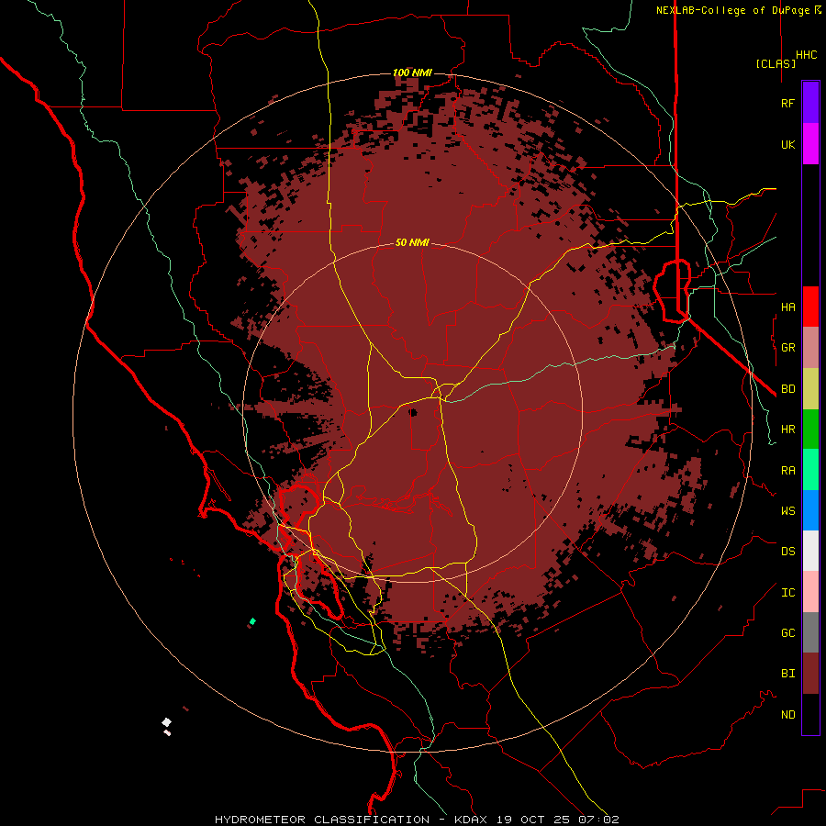The width and height of the screenshot is (826, 826).
Task: Click the RA bright green legend swatch
Action: (810, 470)
